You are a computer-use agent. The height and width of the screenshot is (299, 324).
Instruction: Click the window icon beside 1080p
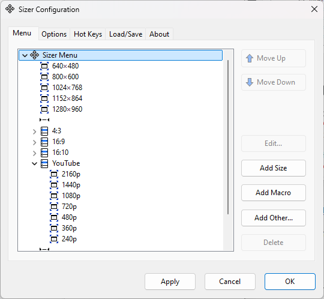coord(54,196)
